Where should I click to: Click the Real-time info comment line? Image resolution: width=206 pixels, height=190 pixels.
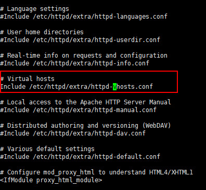84,56
